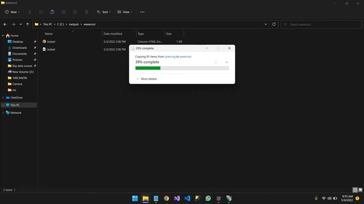
Task: Click C (C:) in the address path
Action: coord(60,24)
